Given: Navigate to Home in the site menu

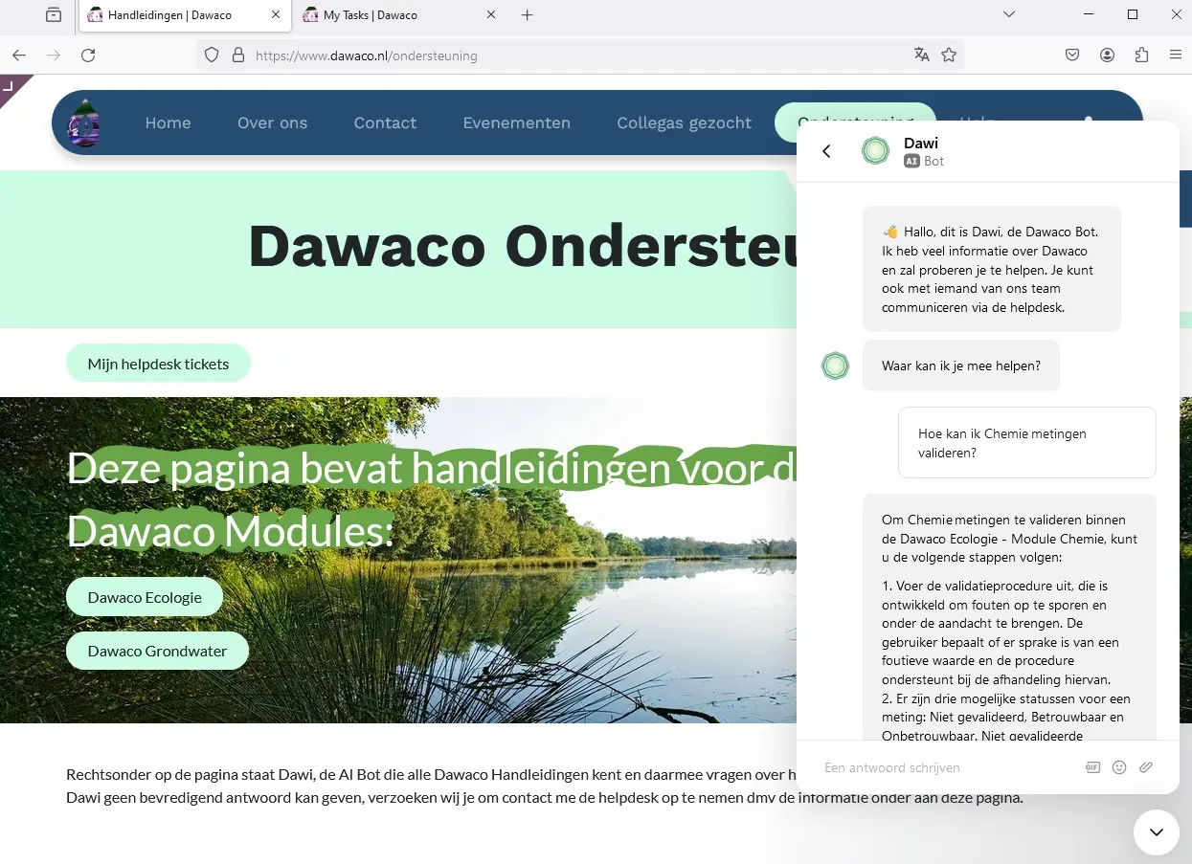Looking at the screenshot, I should pyautogui.click(x=168, y=122).
